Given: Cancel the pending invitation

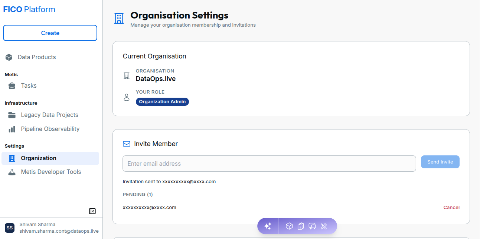Looking at the screenshot, I should 451,208.
